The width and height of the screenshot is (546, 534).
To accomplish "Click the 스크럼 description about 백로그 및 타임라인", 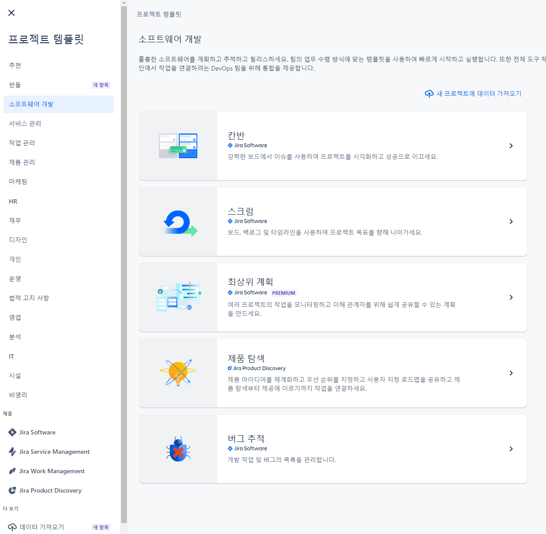I will 325,232.
